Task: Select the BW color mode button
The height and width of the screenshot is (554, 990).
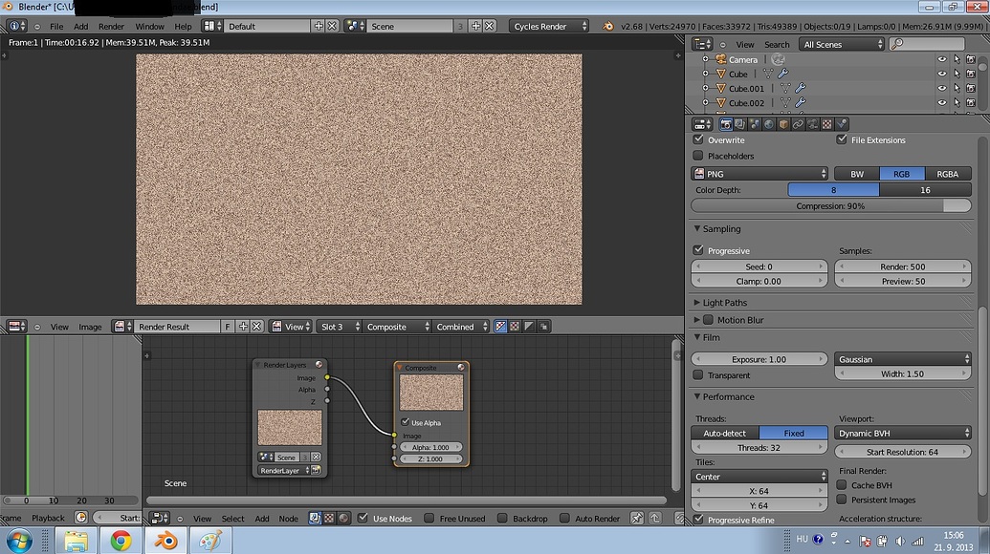Action: tap(857, 173)
